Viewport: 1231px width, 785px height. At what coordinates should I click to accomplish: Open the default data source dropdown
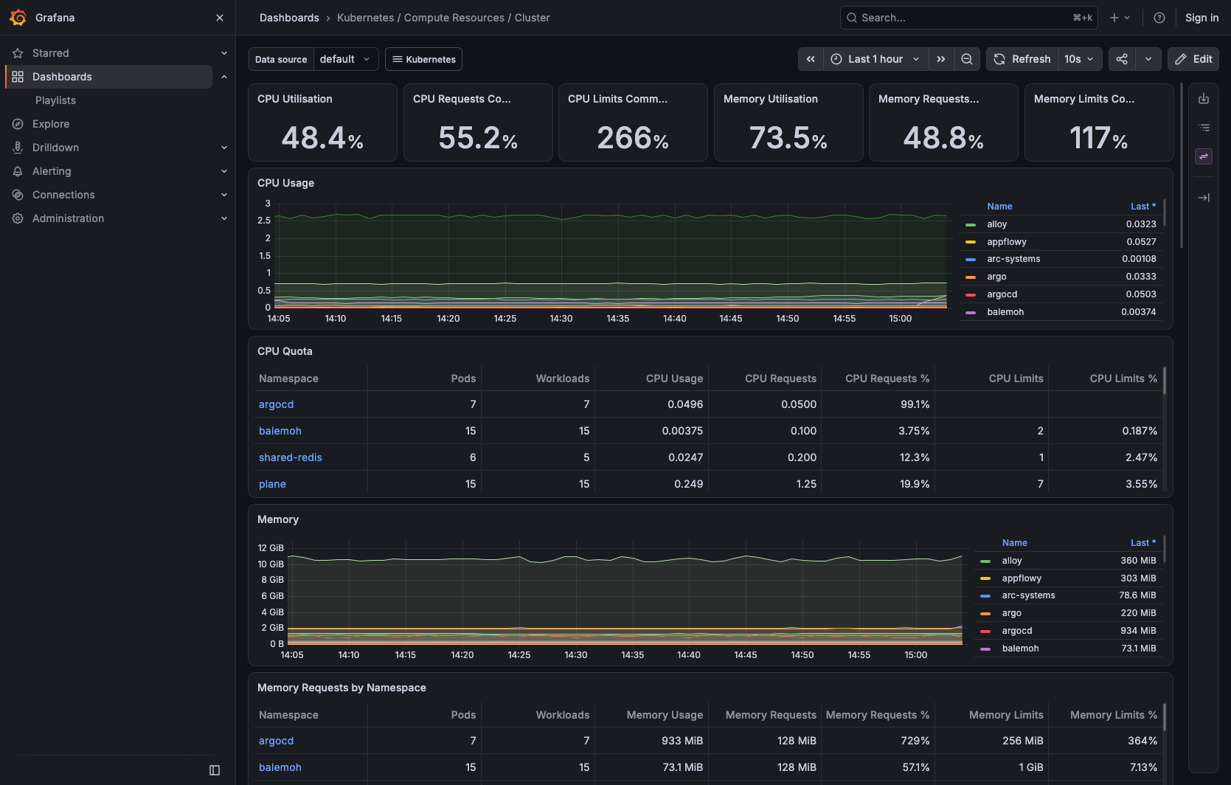pos(346,59)
